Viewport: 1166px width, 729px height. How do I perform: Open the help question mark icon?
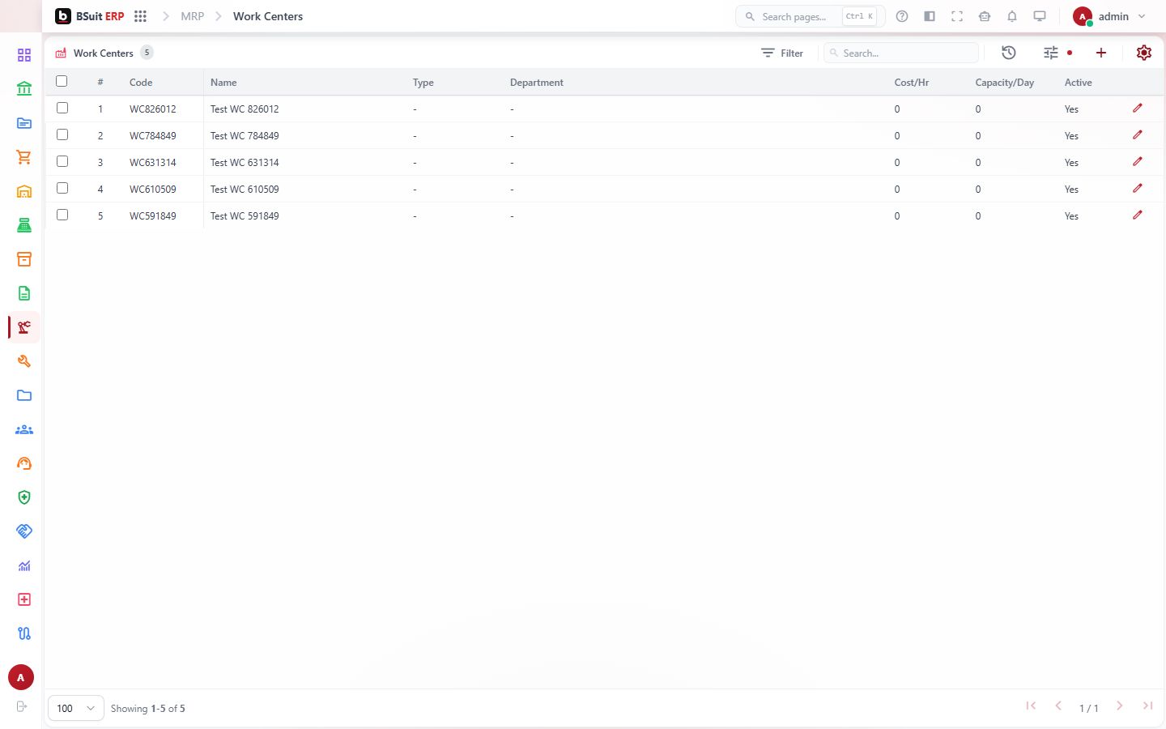902,16
